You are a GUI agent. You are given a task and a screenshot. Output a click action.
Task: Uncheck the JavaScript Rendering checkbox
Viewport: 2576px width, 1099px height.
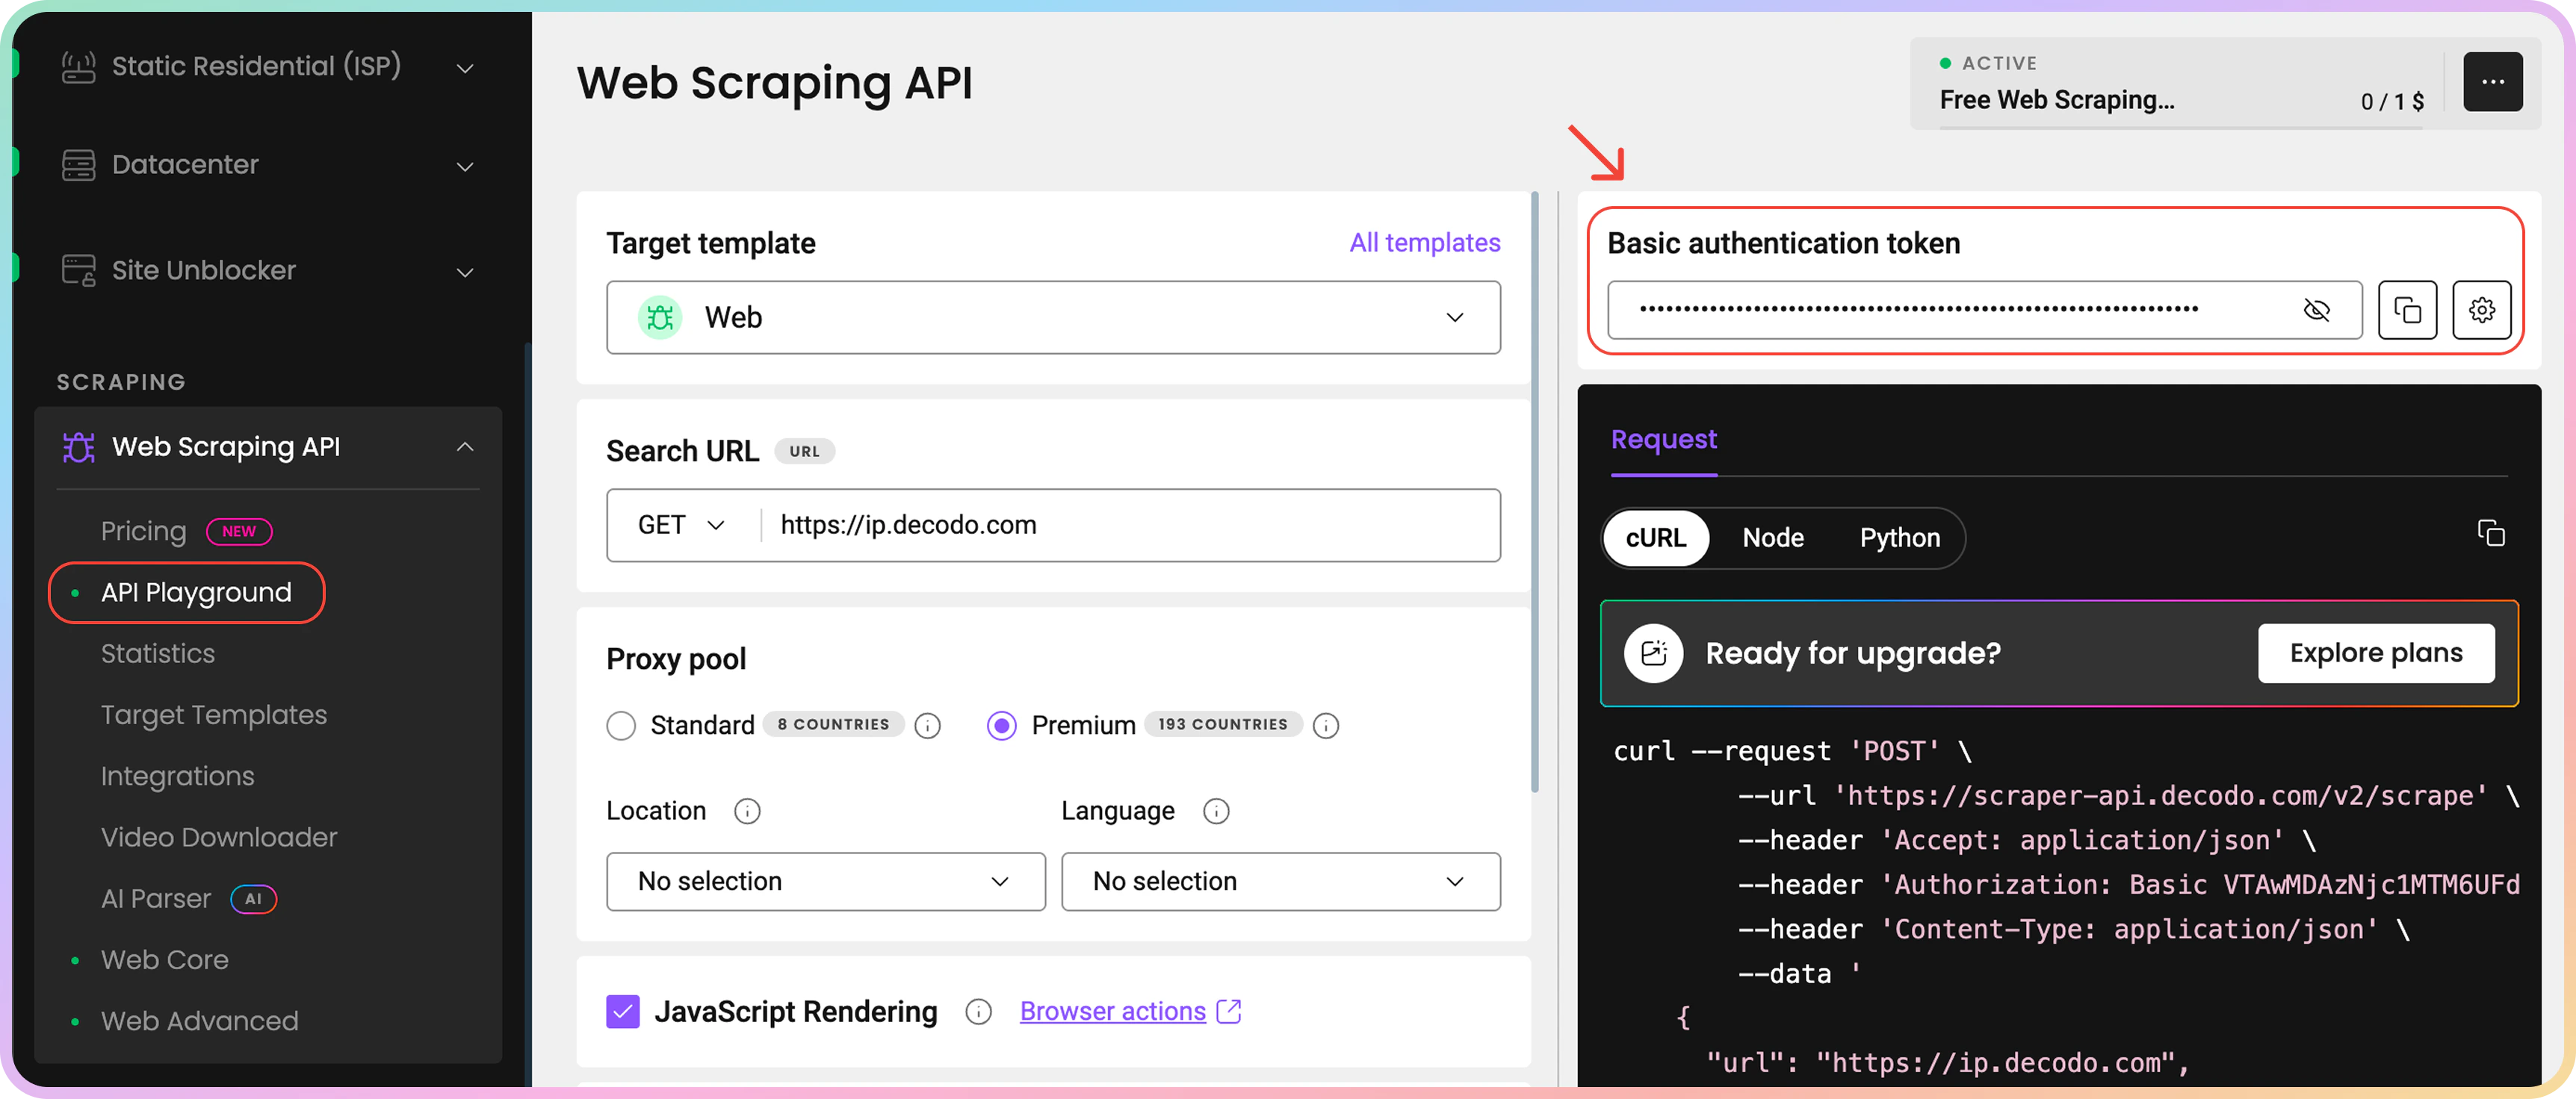pos(623,1011)
